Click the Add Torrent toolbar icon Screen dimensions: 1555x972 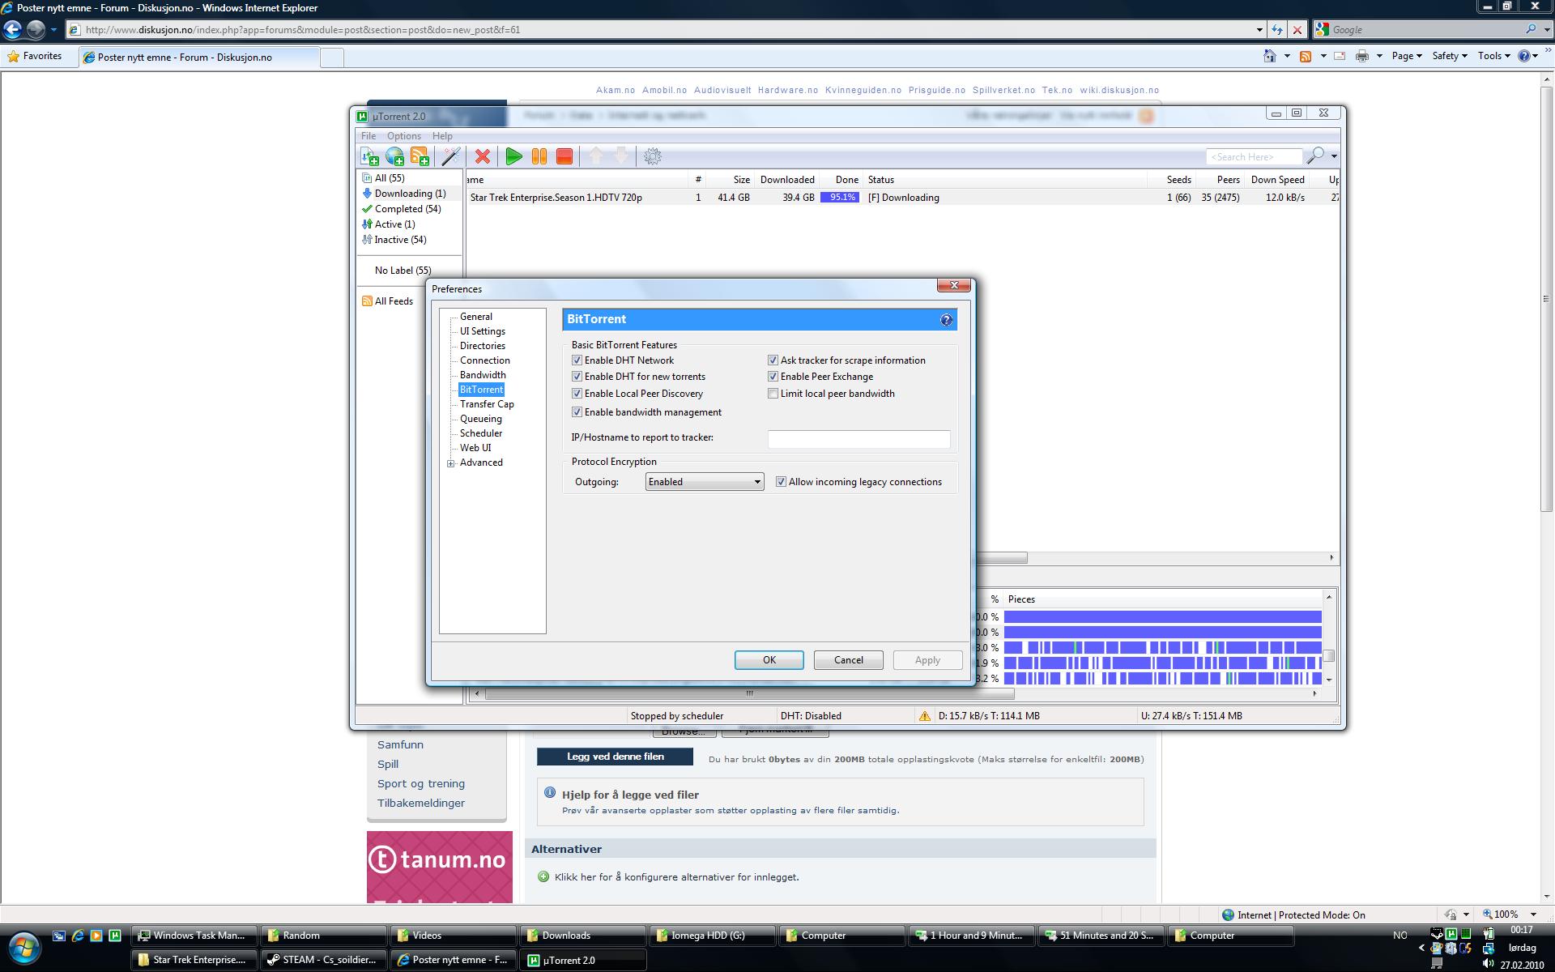point(370,156)
